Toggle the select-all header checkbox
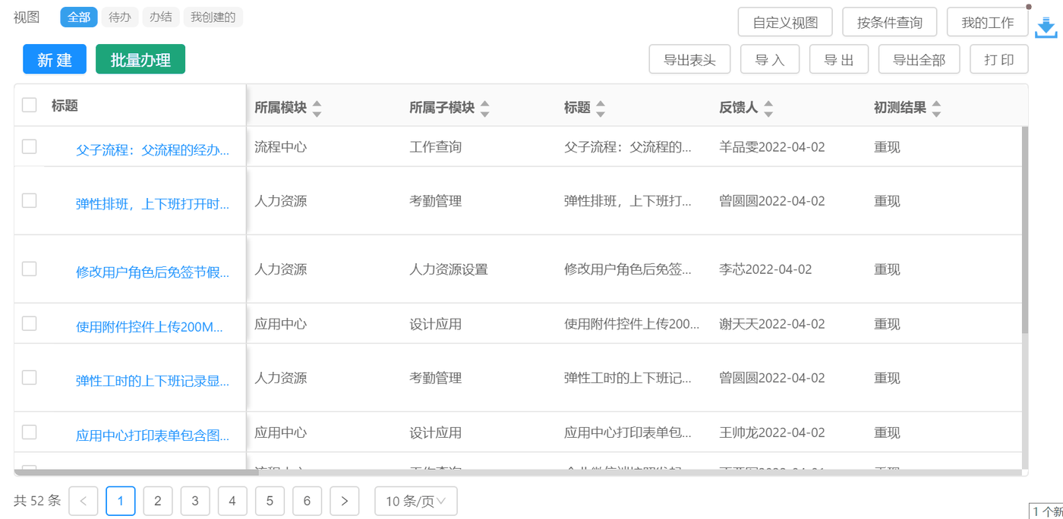1063x519 pixels. pyautogui.click(x=29, y=105)
